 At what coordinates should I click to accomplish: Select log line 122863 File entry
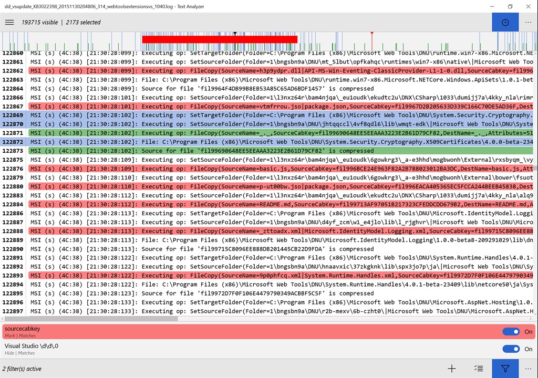267,80
